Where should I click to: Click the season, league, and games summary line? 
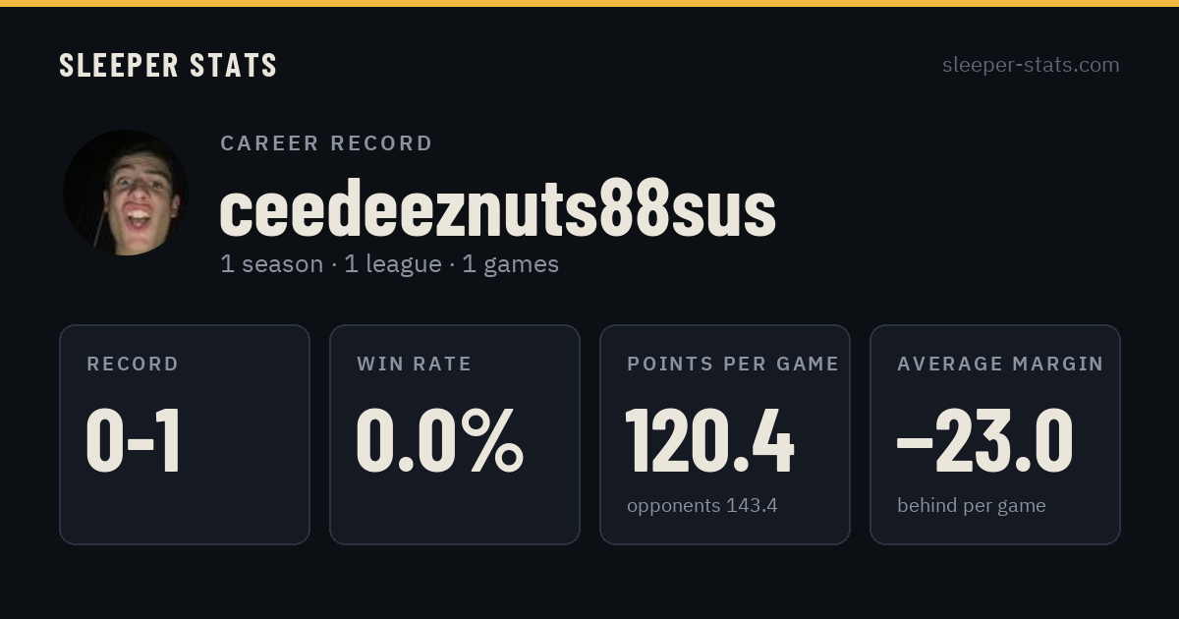click(389, 264)
